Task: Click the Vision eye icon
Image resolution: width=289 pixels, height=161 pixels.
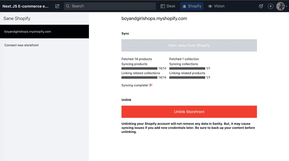Action: coord(210,6)
